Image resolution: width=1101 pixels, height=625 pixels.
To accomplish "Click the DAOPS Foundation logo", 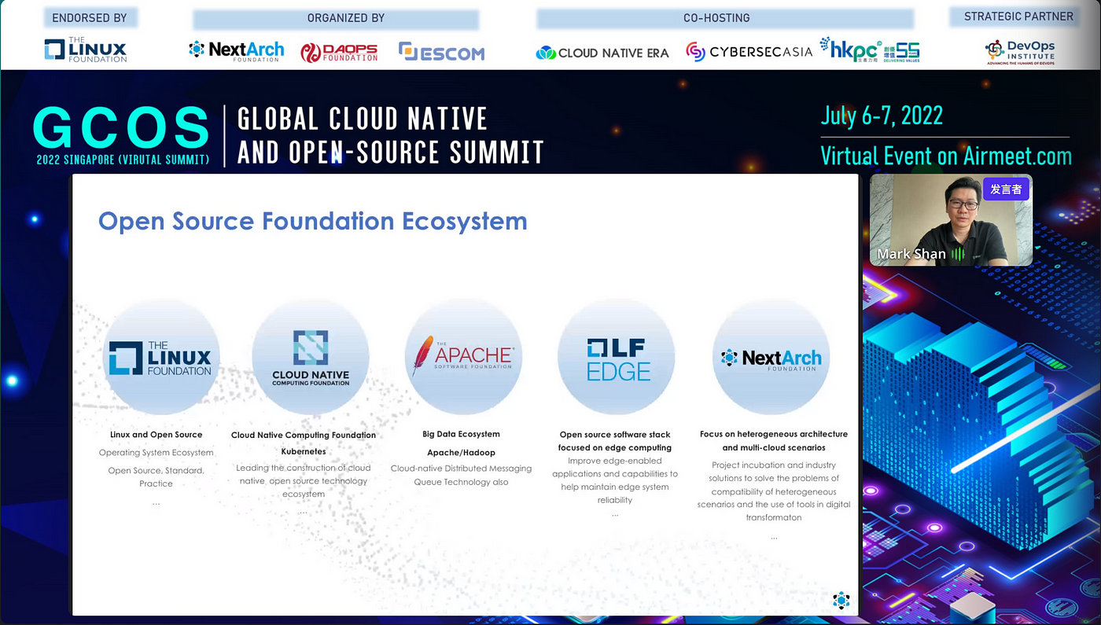I will [x=339, y=53].
